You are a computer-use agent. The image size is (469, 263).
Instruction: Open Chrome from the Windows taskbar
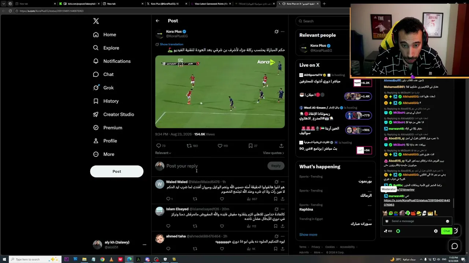[x=102, y=259]
